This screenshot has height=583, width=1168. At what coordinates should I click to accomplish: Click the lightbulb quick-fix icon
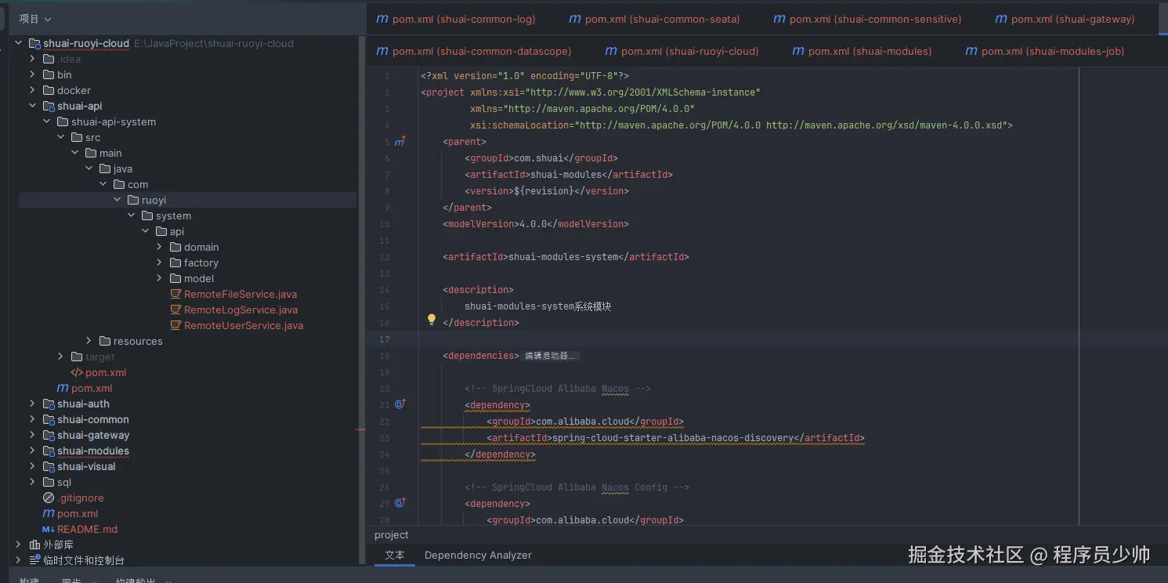click(x=431, y=320)
